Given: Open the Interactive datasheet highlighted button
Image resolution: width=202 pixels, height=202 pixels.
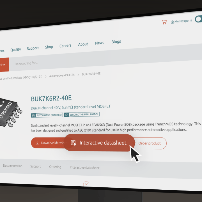Looking at the screenshot, I should tap(99, 143).
